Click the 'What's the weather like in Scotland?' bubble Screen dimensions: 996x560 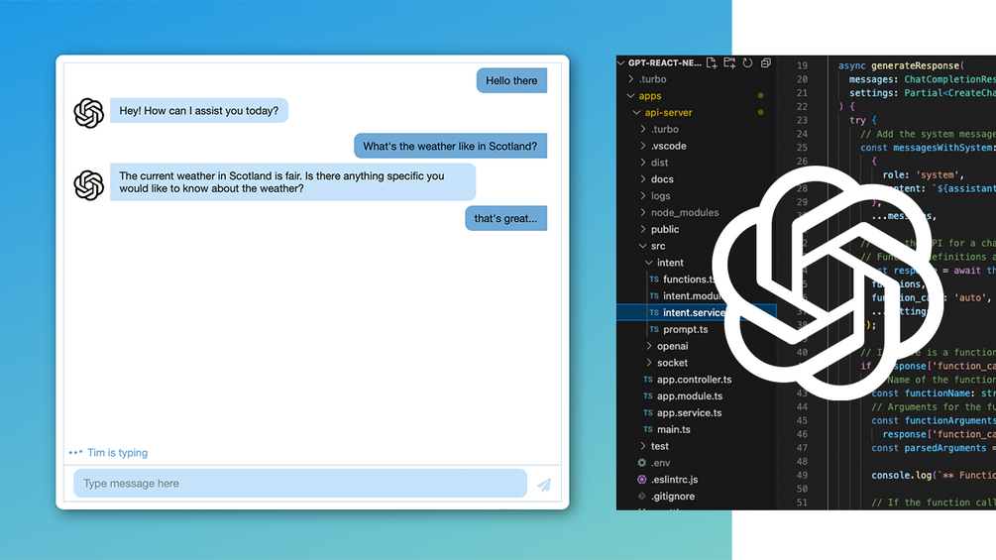pyautogui.click(x=450, y=146)
